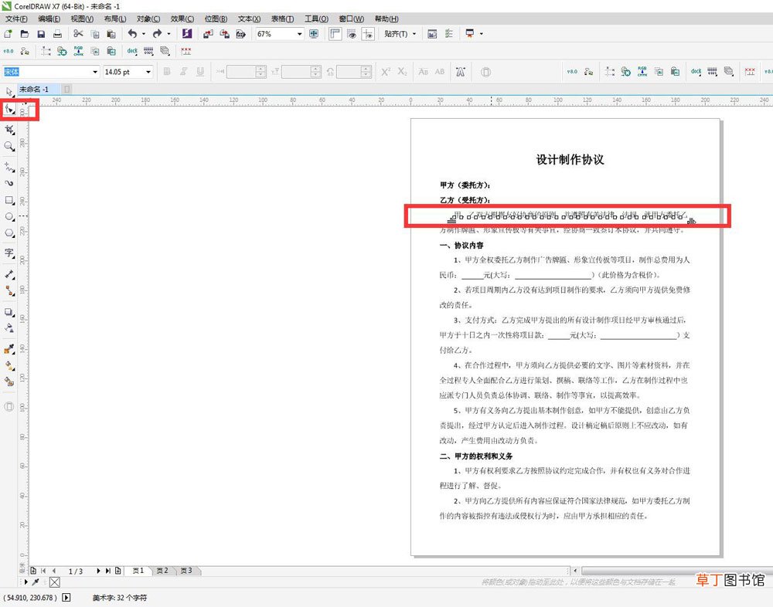This screenshot has height=607, width=773.
Task: Select the Text tool (字)
Action: [9, 253]
